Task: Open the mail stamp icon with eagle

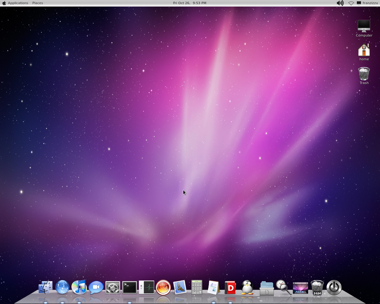Action: 180,287
